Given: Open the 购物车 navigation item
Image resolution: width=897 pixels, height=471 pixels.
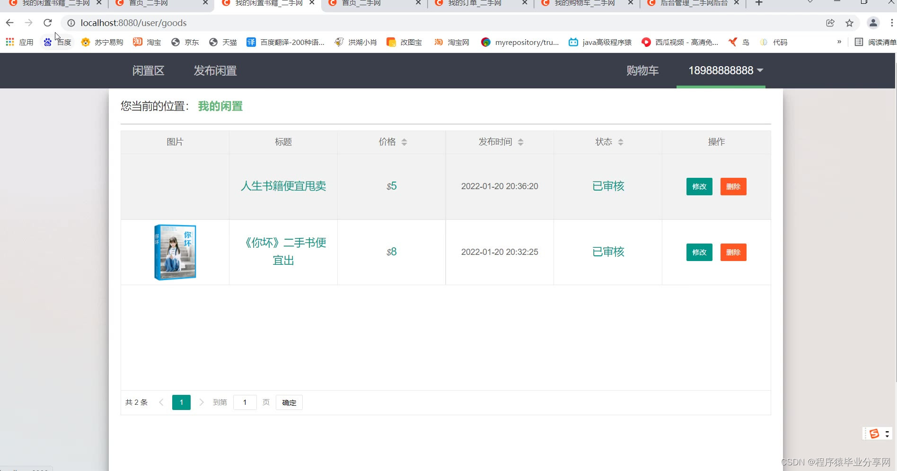Looking at the screenshot, I should 642,70.
